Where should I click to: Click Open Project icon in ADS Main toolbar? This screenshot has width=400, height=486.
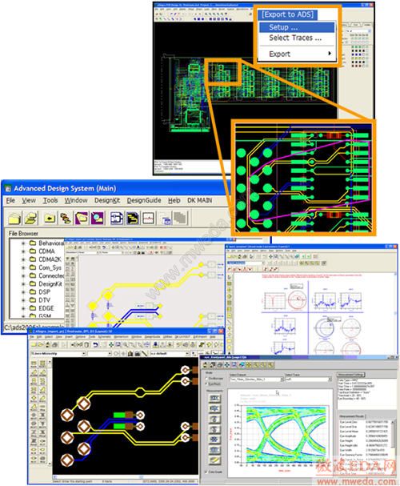31,218
